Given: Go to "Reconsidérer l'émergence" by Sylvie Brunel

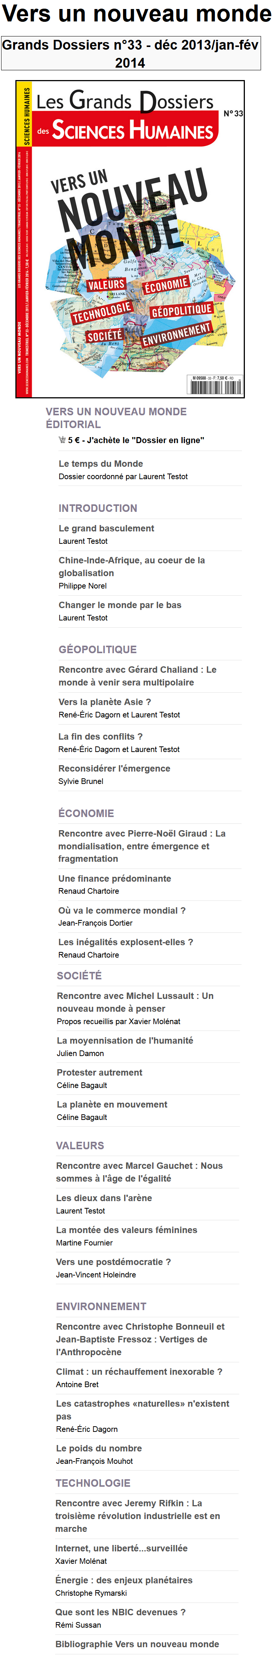Looking at the screenshot, I should 114,768.
